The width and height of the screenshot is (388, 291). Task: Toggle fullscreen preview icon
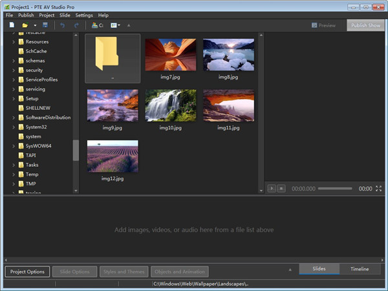point(378,189)
